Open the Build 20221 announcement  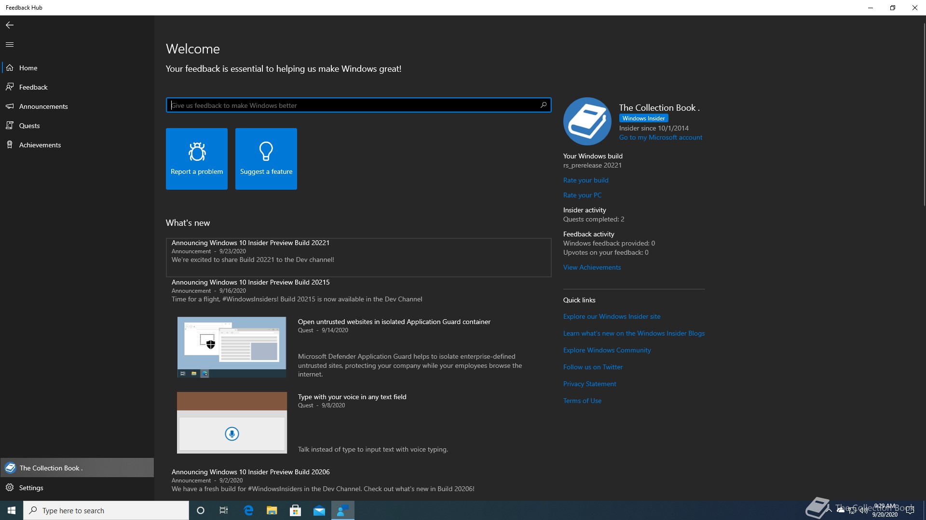pos(358,258)
